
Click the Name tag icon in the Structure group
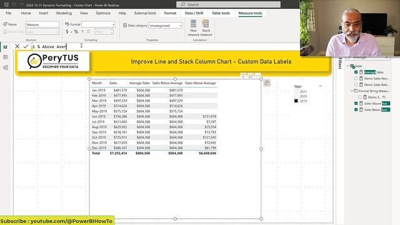(x=5, y=24)
